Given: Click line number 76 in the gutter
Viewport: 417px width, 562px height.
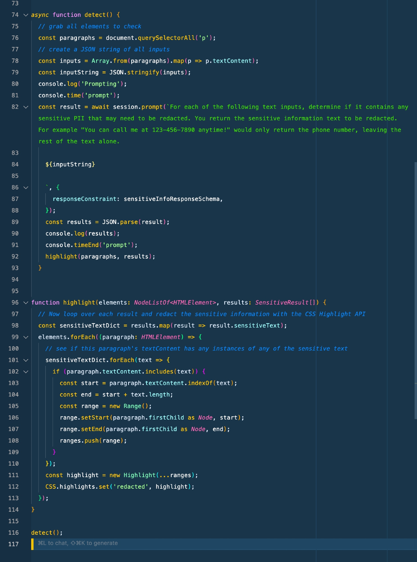Looking at the screenshot, I should click(x=15, y=38).
